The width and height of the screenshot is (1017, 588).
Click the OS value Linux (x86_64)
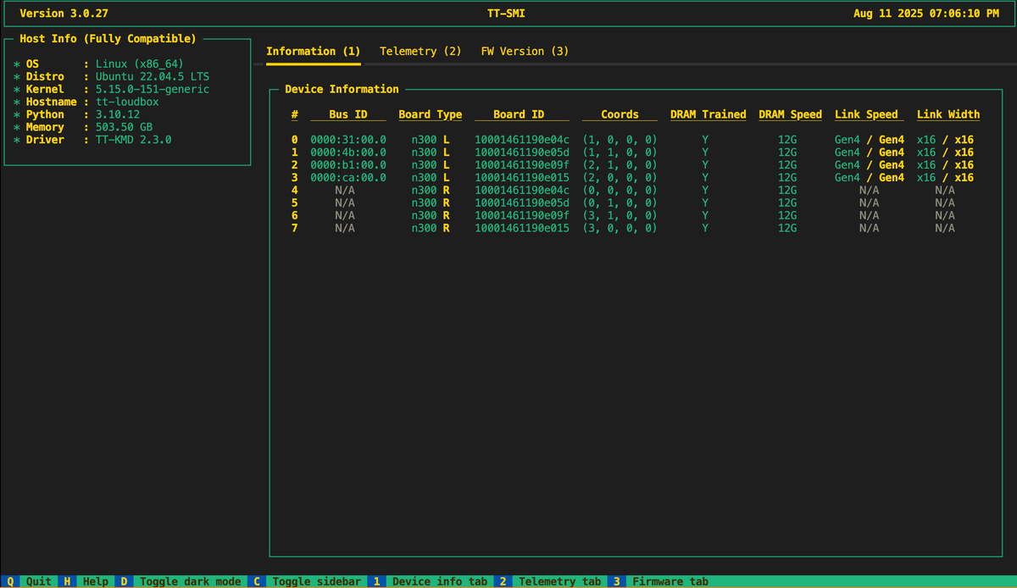tap(139, 64)
